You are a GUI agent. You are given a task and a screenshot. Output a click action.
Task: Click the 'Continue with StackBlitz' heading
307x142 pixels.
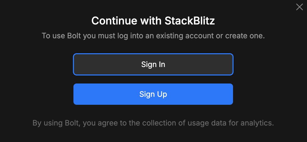pyautogui.click(x=153, y=21)
